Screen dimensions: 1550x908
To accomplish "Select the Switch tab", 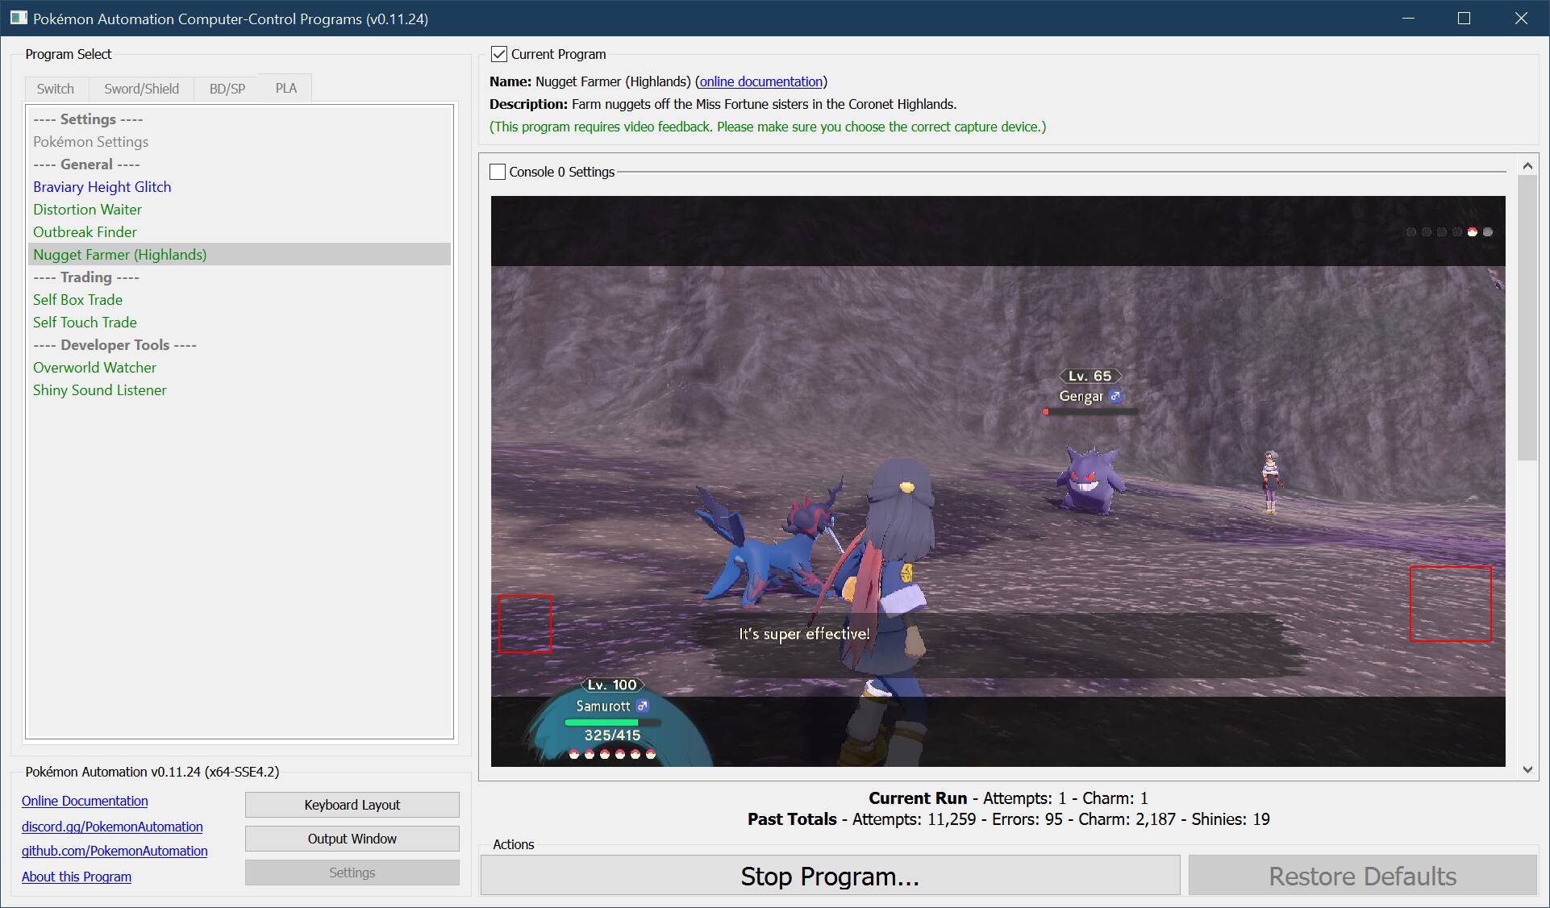I will click(55, 89).
